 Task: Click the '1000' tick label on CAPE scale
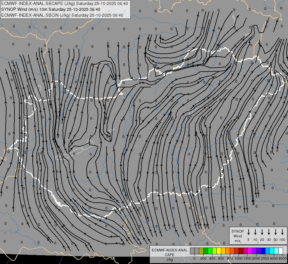(x=239, y=258)
